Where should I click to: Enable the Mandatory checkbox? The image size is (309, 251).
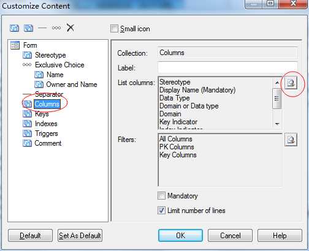(161, 195)
